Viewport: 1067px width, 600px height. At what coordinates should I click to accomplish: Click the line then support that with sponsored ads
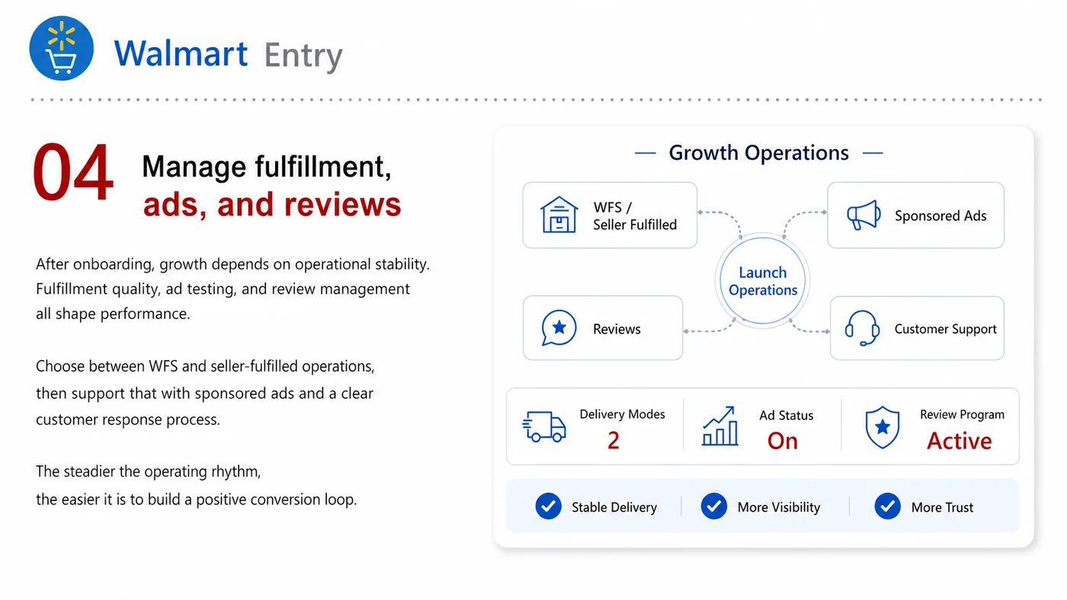tap(205, 394)
